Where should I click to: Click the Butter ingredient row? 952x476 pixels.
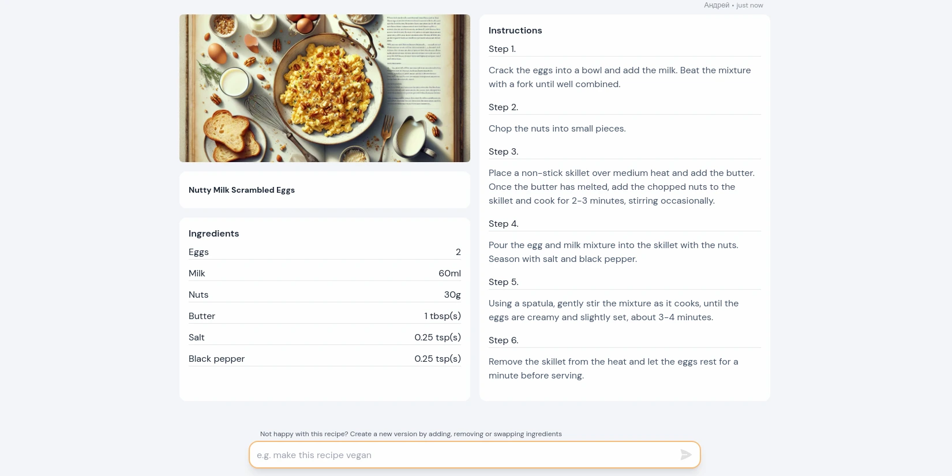pyautogui.click(x=324, y=316)
